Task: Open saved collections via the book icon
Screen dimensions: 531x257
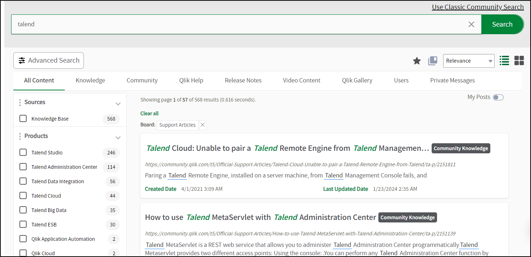Action: (432, 61)
